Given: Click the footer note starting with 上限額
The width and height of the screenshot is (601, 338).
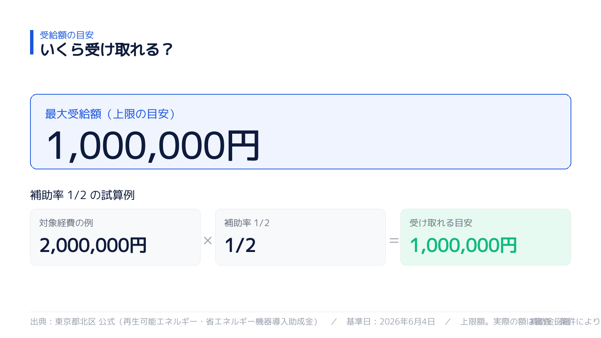Looking at the screenshot, I should pyautogui.click(x=530, y=321).
